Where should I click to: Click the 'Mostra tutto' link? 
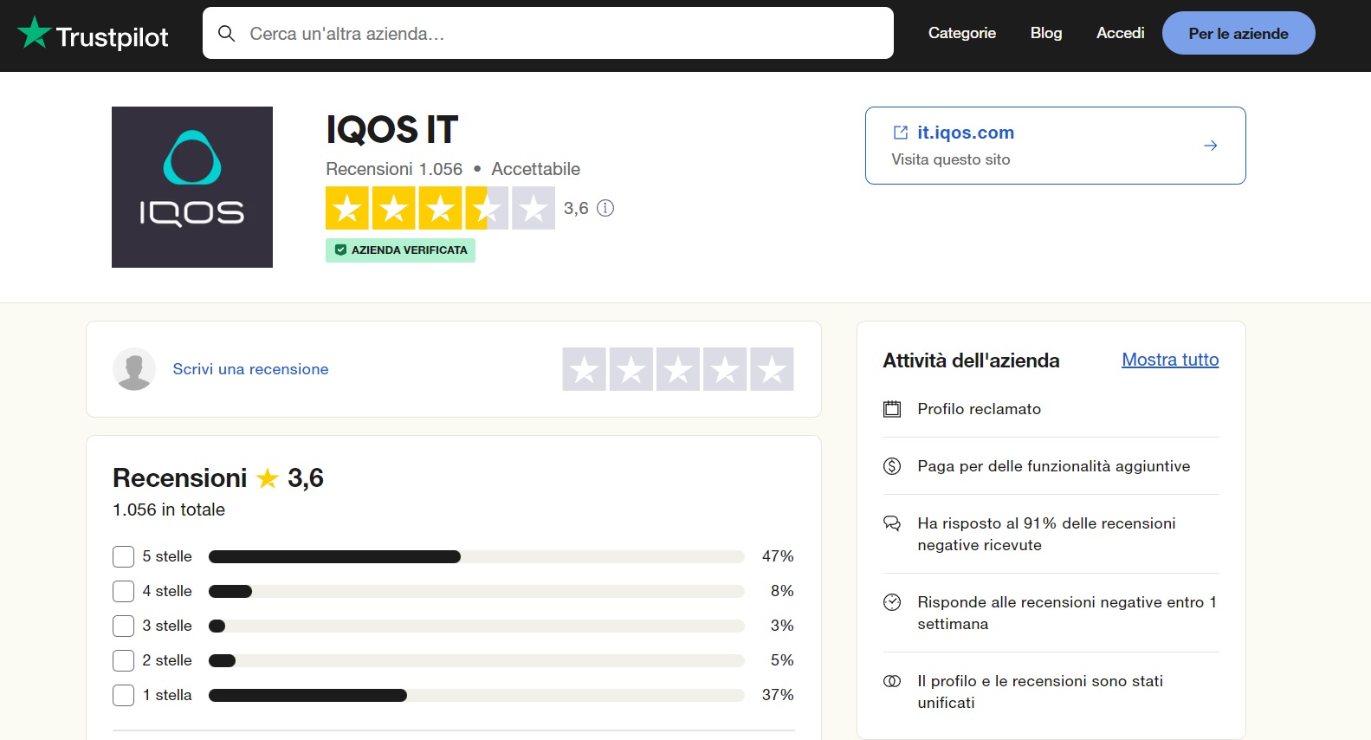point(1170,360)
